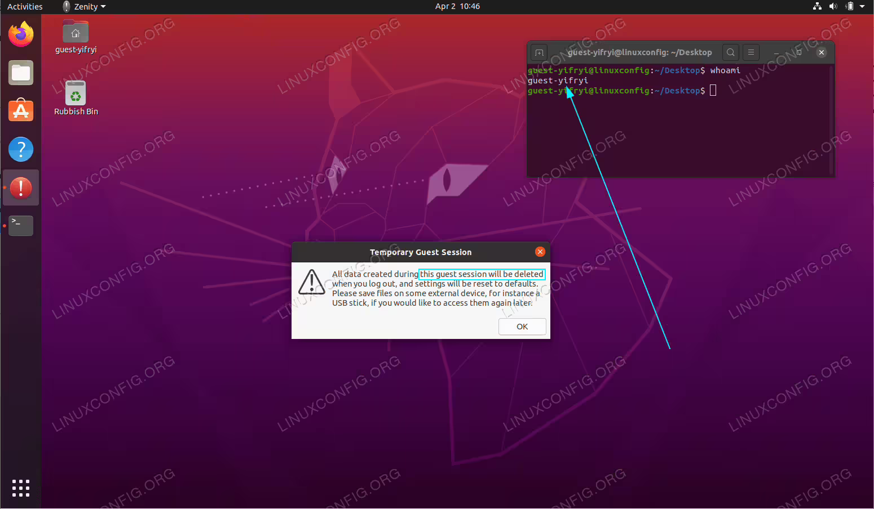This screenshot has height=509, width=874.
Task: Open the clock showing Apr 2 10:46
Action: pyautogui.click(x=457, y=6)
